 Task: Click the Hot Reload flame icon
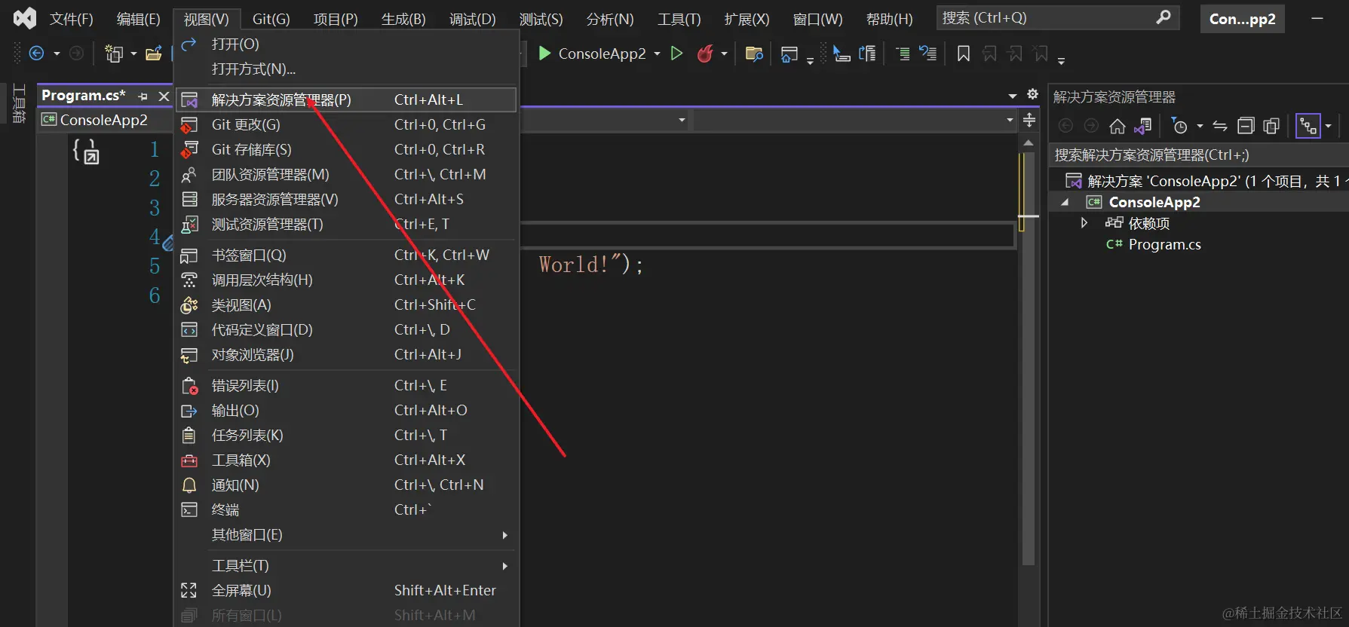705,54
